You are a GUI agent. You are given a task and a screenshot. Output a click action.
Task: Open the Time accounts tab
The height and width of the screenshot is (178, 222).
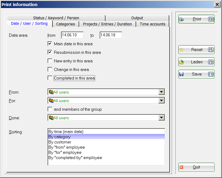coord(152,24)
